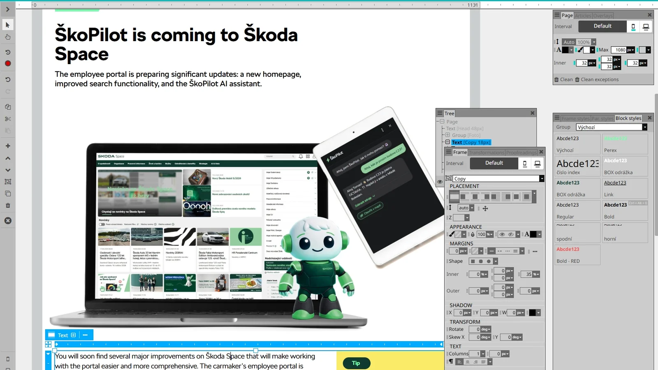658x370 pixels.
Task: Open the Page panel hamburger menu
Action: coord(557,15)
